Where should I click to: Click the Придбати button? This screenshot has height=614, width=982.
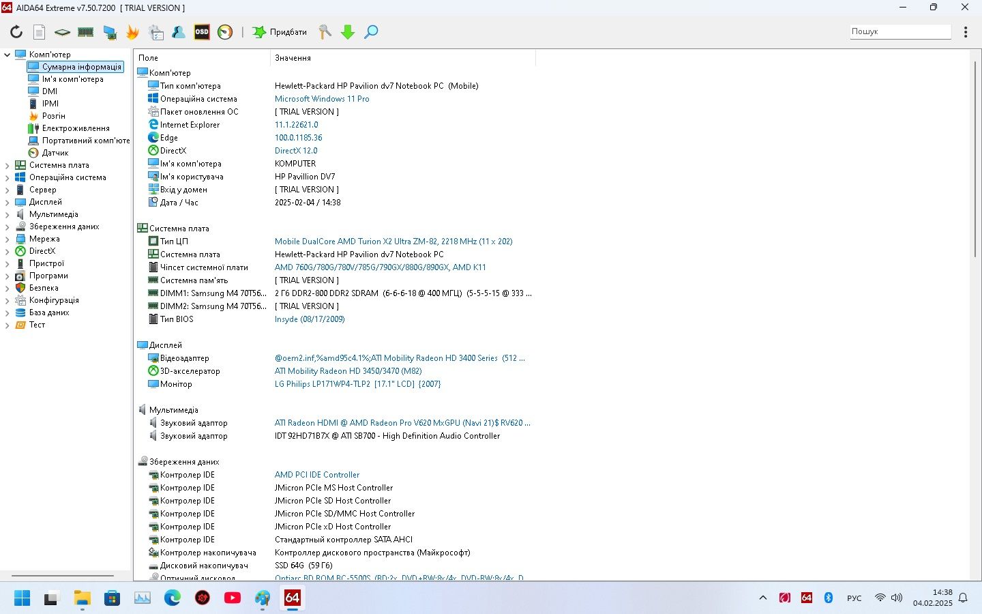point(280,32)
